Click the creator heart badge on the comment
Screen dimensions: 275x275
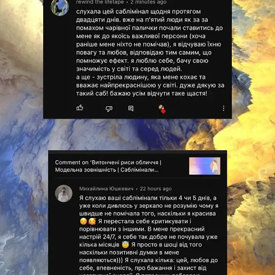(162, 109)
